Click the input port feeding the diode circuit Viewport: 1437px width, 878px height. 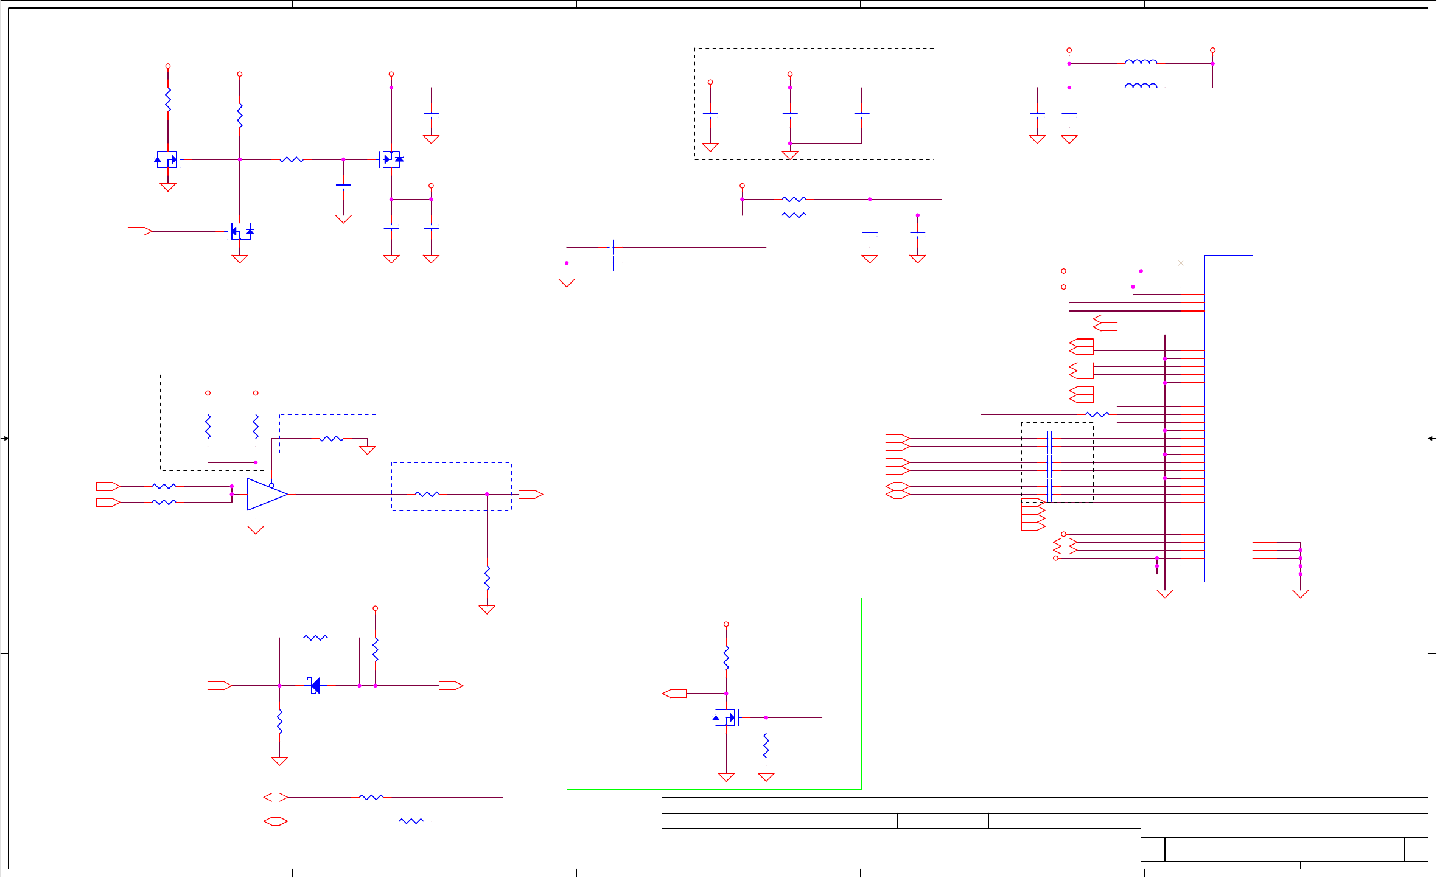click(219, 686)
